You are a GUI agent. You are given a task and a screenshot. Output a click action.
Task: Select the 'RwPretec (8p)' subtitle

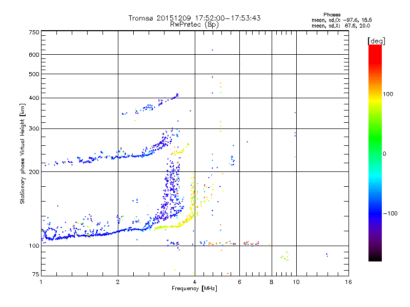194,25
